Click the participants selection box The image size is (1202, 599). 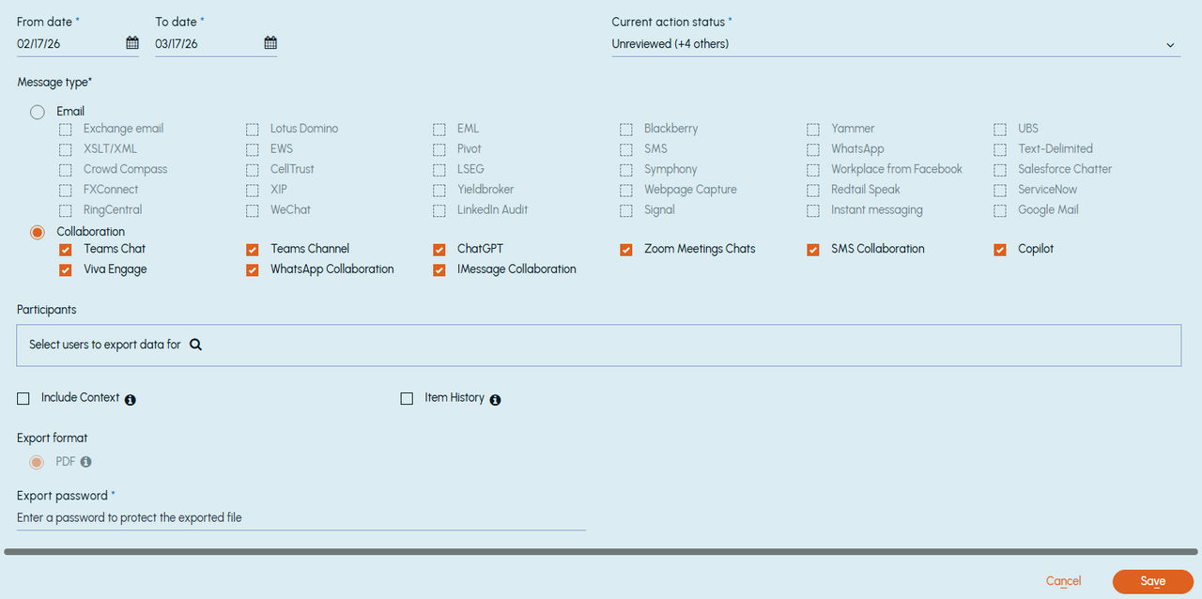[598, 346]
